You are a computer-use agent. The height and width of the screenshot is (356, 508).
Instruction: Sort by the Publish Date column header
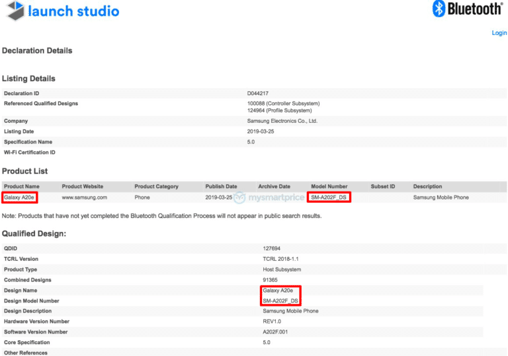point(221,186)
